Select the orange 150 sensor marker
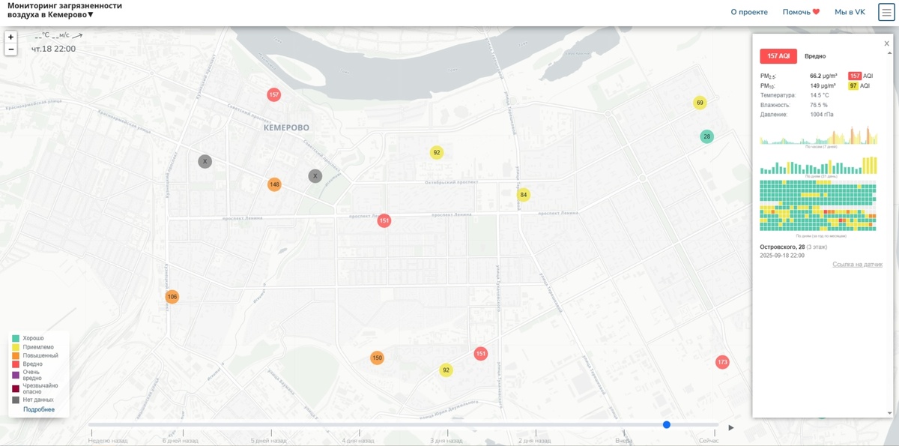This screenshot has height=446, width=899. (377, 358)
